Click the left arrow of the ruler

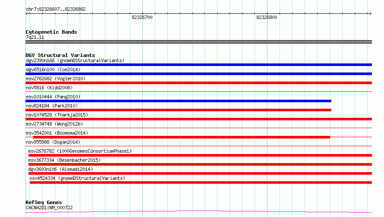[x=27, y=14]
